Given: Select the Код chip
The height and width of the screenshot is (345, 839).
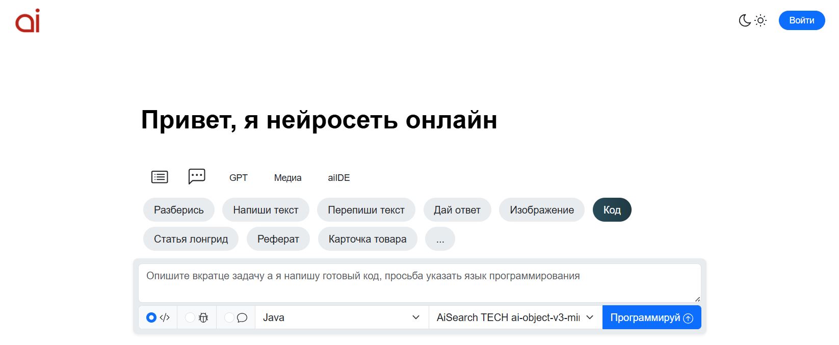Looking at the screenshot, I should [x=612, y=210].
